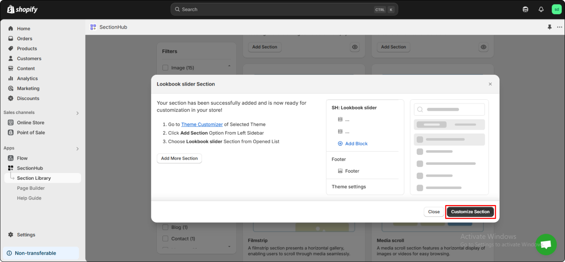Check the Blog (1) filter checkbox

pos(165,227)
